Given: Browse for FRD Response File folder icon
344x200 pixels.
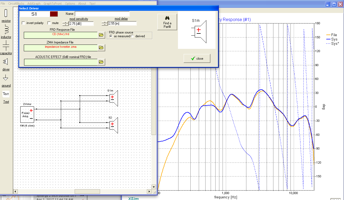Looking at the screenshot, I should pos(101,35).
